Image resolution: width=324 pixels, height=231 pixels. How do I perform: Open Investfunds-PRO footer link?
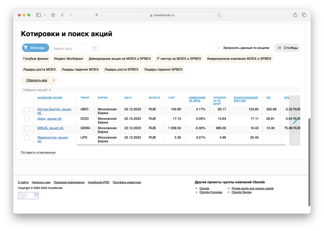coord(99,183)
